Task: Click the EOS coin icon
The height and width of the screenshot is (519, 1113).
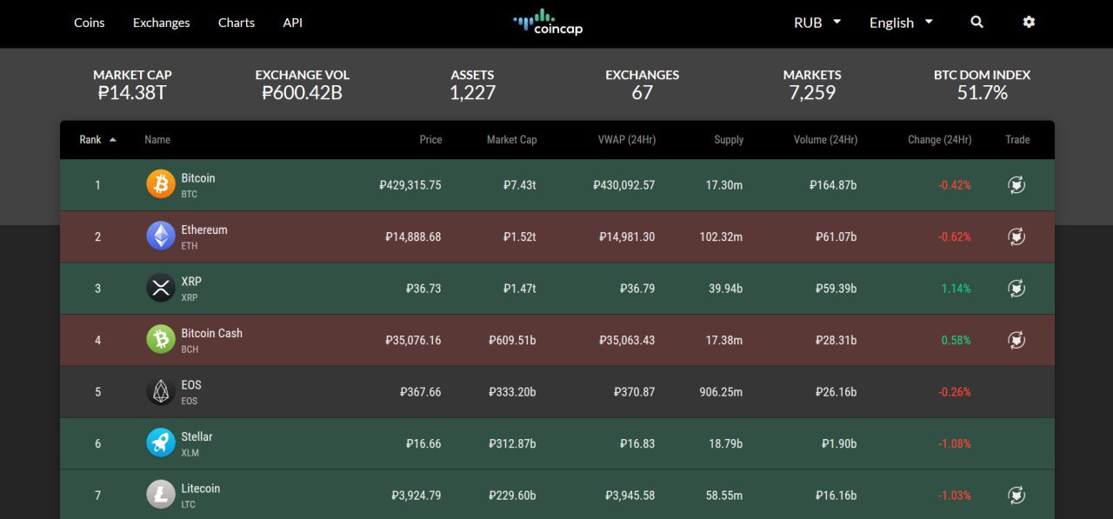Action: (161, 391)
